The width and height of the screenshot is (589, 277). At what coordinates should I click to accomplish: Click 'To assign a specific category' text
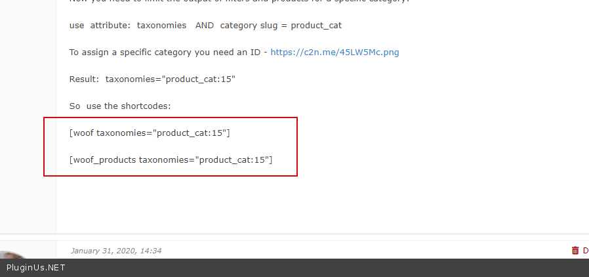(125, 53)
